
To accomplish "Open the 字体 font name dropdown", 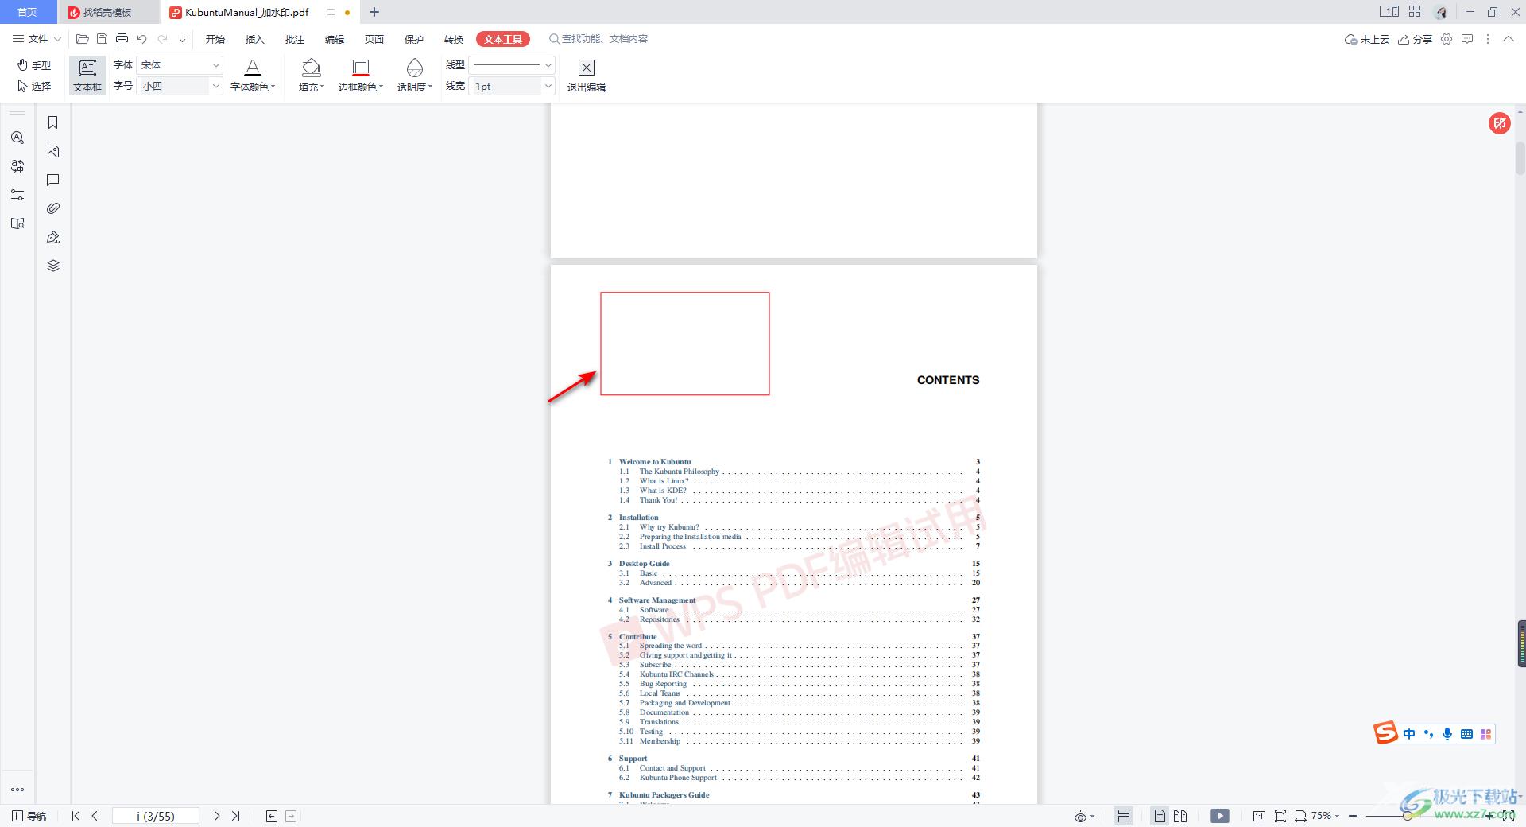I will [x=180, y=65].
